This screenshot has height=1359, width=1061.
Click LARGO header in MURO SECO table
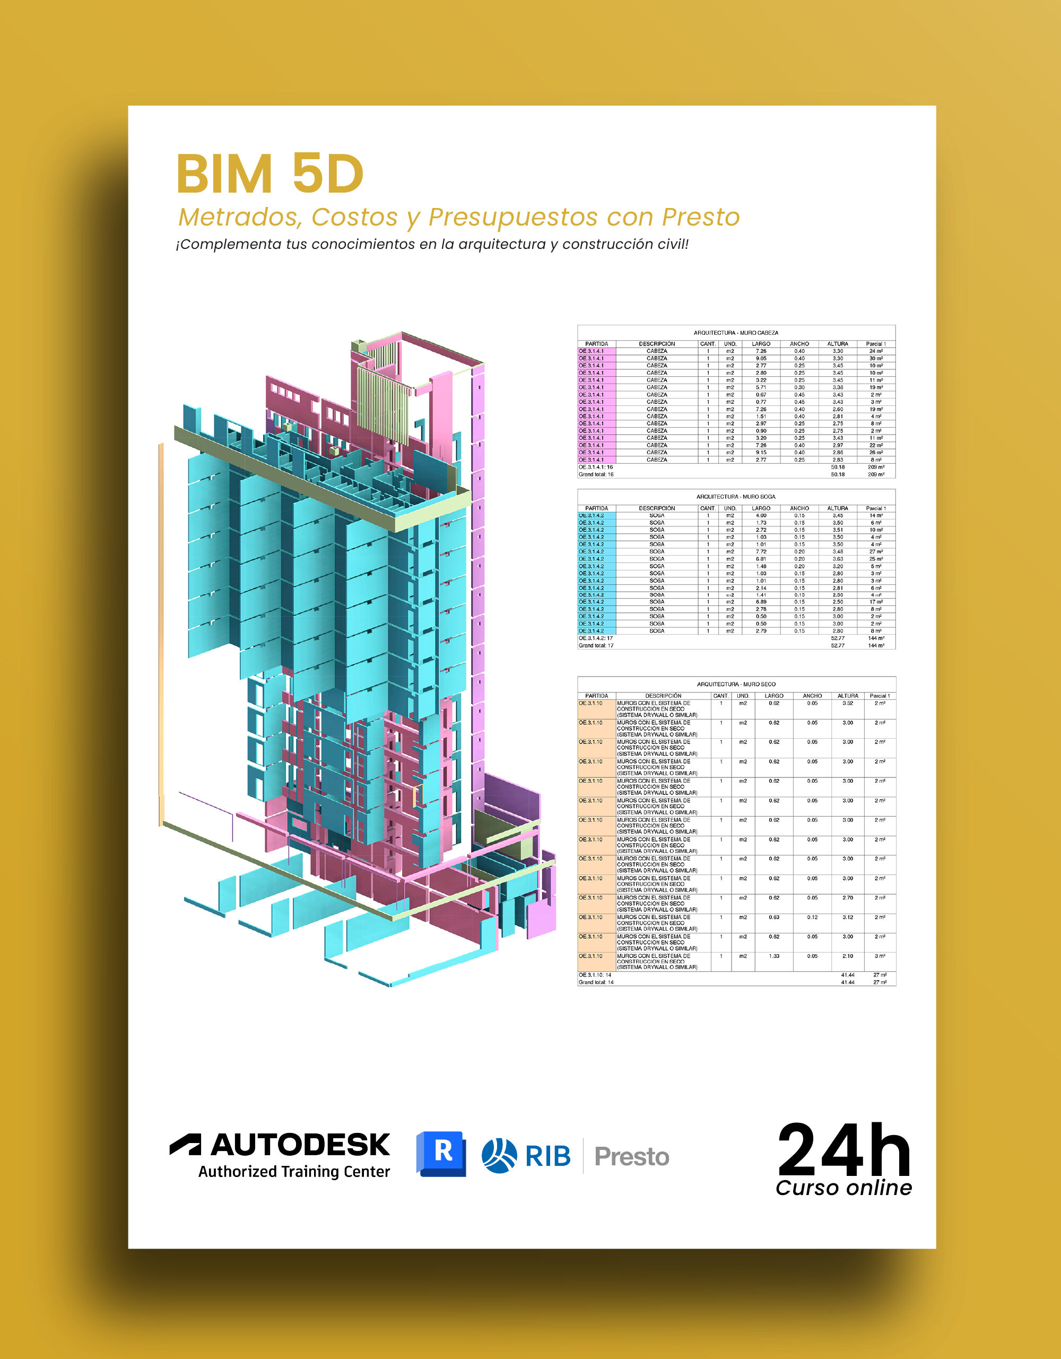tap(773, 695)
